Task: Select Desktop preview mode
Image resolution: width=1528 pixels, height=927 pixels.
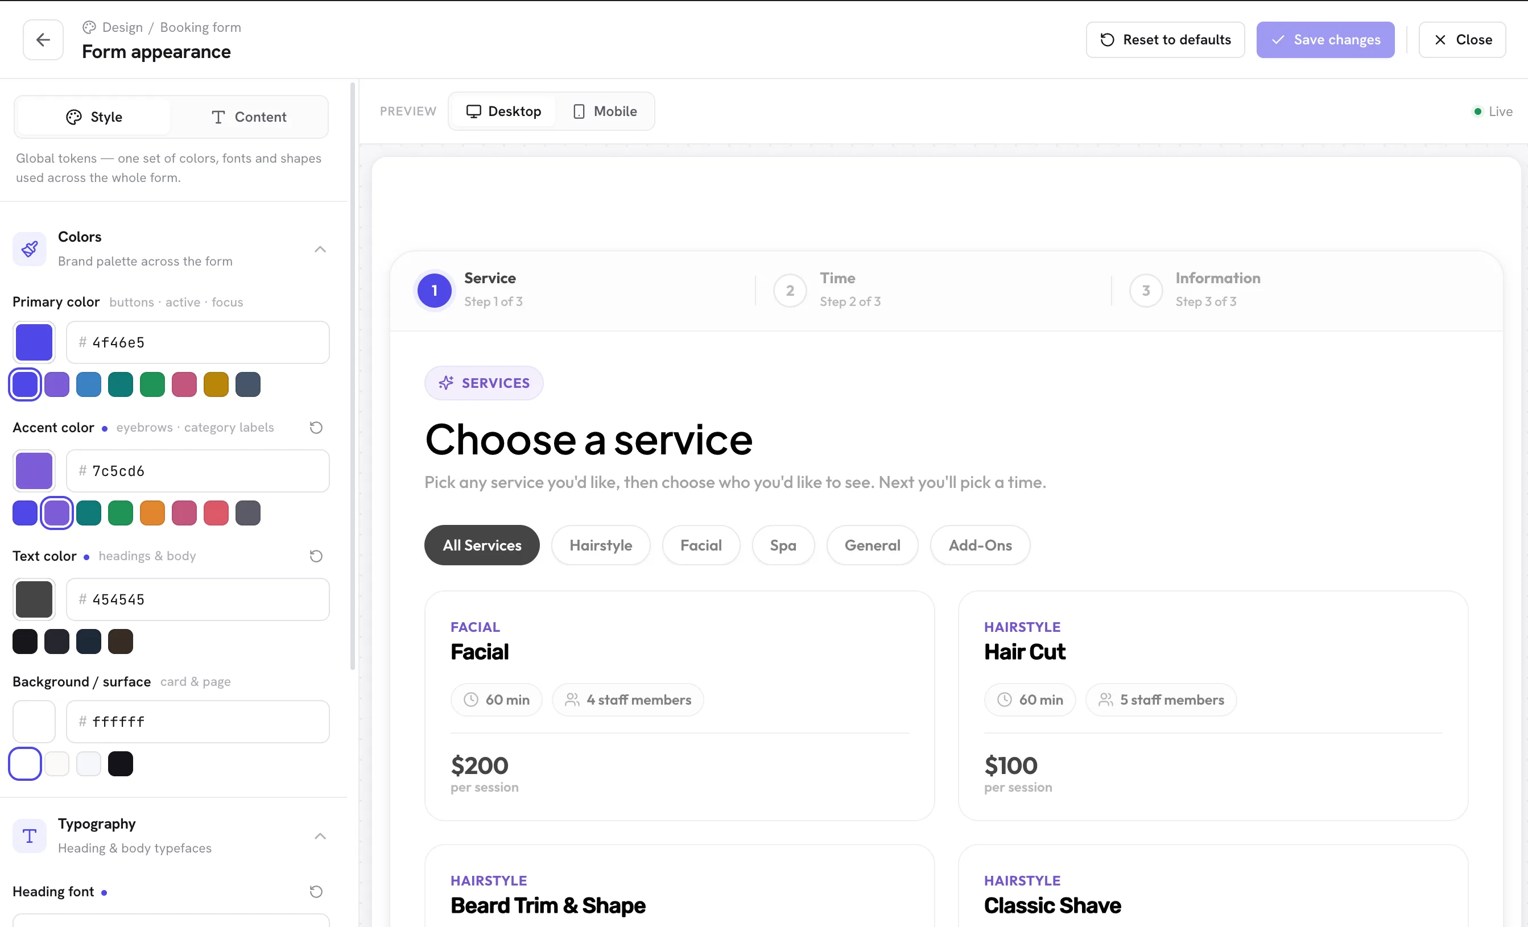Action: coord(503,111)
